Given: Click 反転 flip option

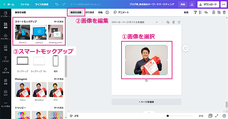Looking at the screenshot, I should click(100, 12).
